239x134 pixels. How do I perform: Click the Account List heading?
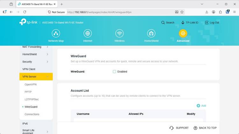(80, 91)
